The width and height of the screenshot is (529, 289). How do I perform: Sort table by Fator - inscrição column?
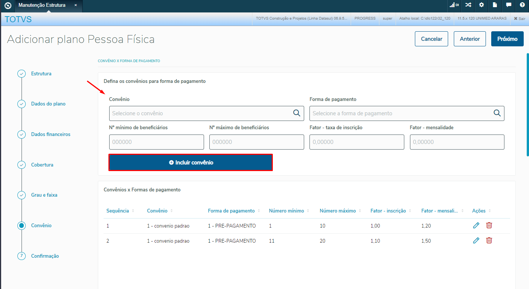pyautogui.click(x=391, y=211)
